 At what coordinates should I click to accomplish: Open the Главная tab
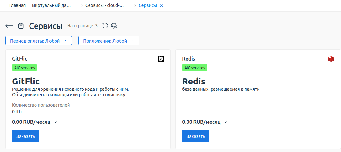(x=17, y=5)
